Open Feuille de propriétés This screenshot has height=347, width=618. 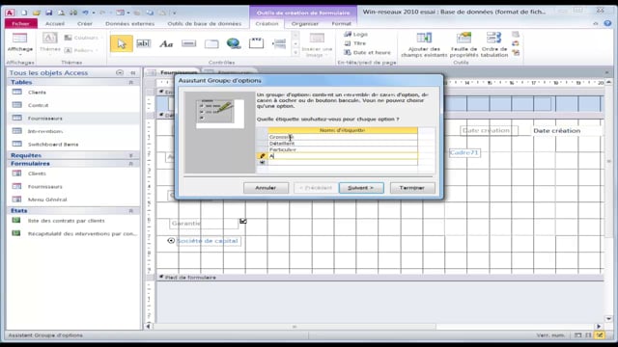tap(463, 45)
